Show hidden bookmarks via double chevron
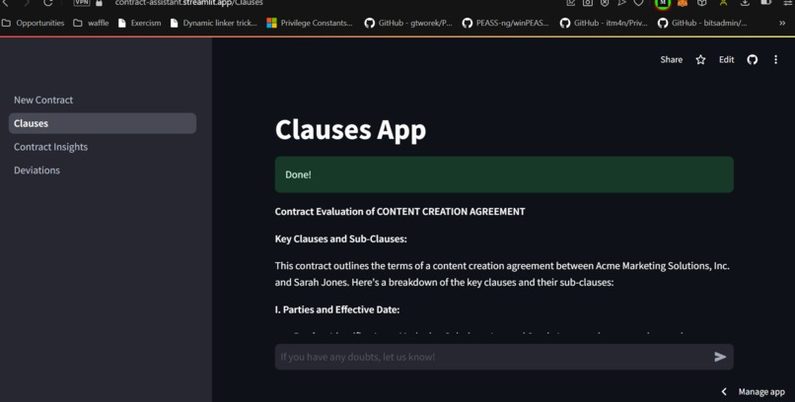795x402 pixels. pos(782,23)
